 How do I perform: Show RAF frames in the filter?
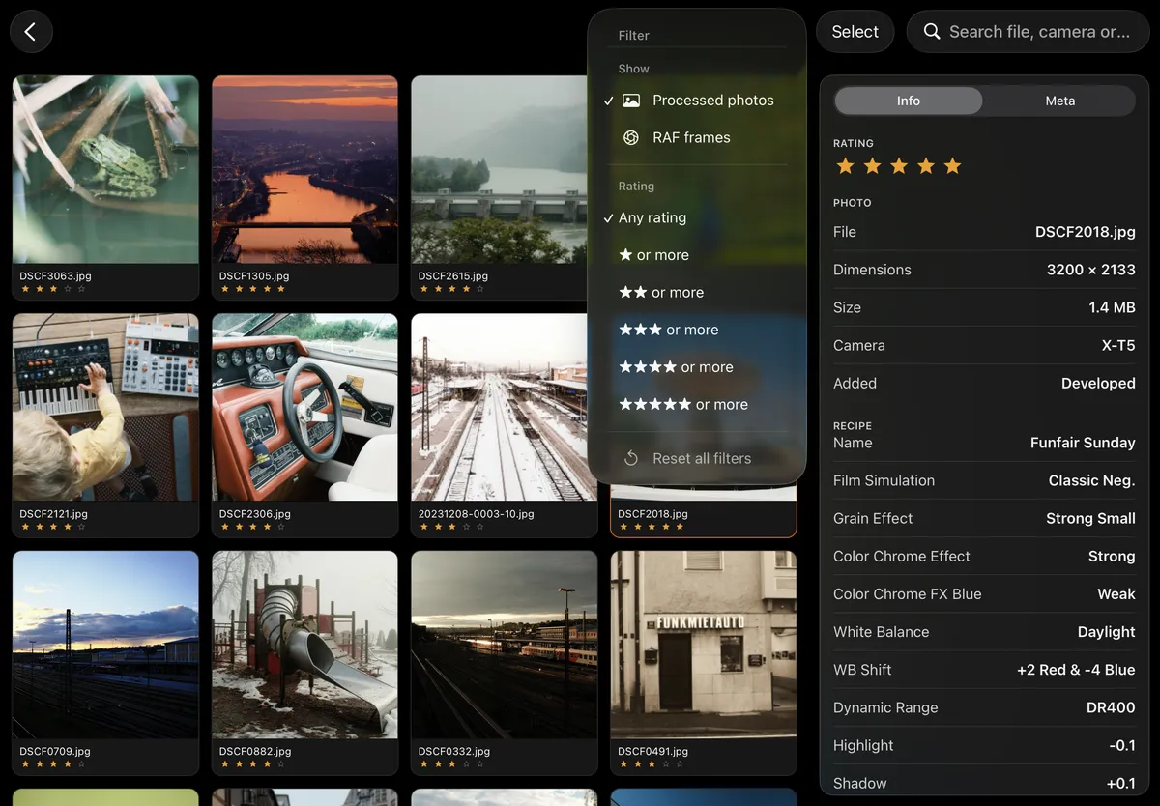click(x=697, y=138)
